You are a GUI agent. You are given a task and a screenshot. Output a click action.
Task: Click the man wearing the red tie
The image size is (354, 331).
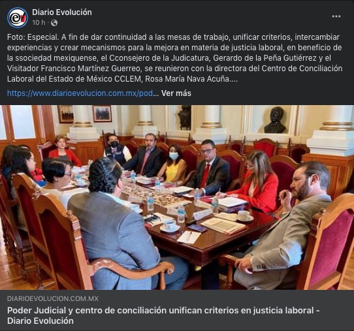coord(209,166)
